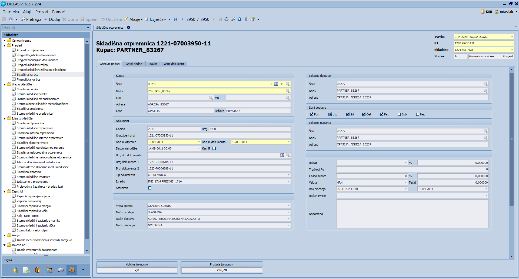Open the finance books icon in Diglas bar
519x279 pixels.
tap(38, 270)
